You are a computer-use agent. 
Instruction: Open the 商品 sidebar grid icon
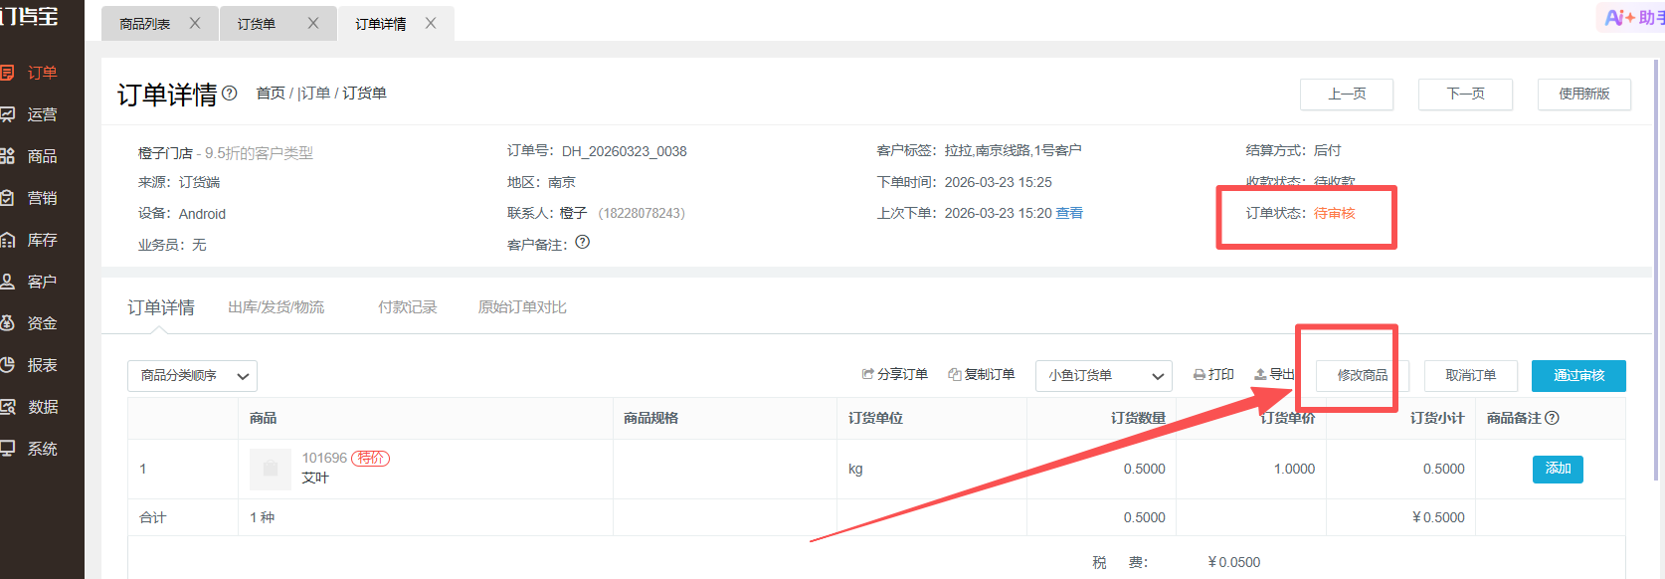(x=7, y=156)
